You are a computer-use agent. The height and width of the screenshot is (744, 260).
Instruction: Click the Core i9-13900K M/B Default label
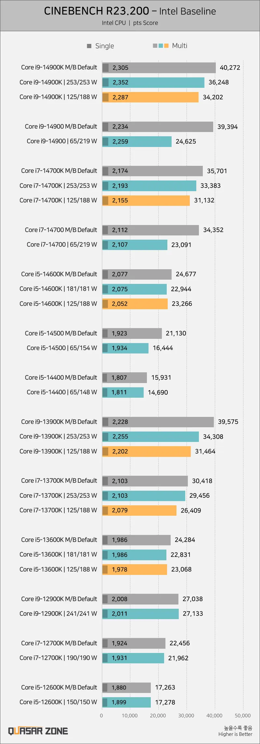[x=59, y=422]
